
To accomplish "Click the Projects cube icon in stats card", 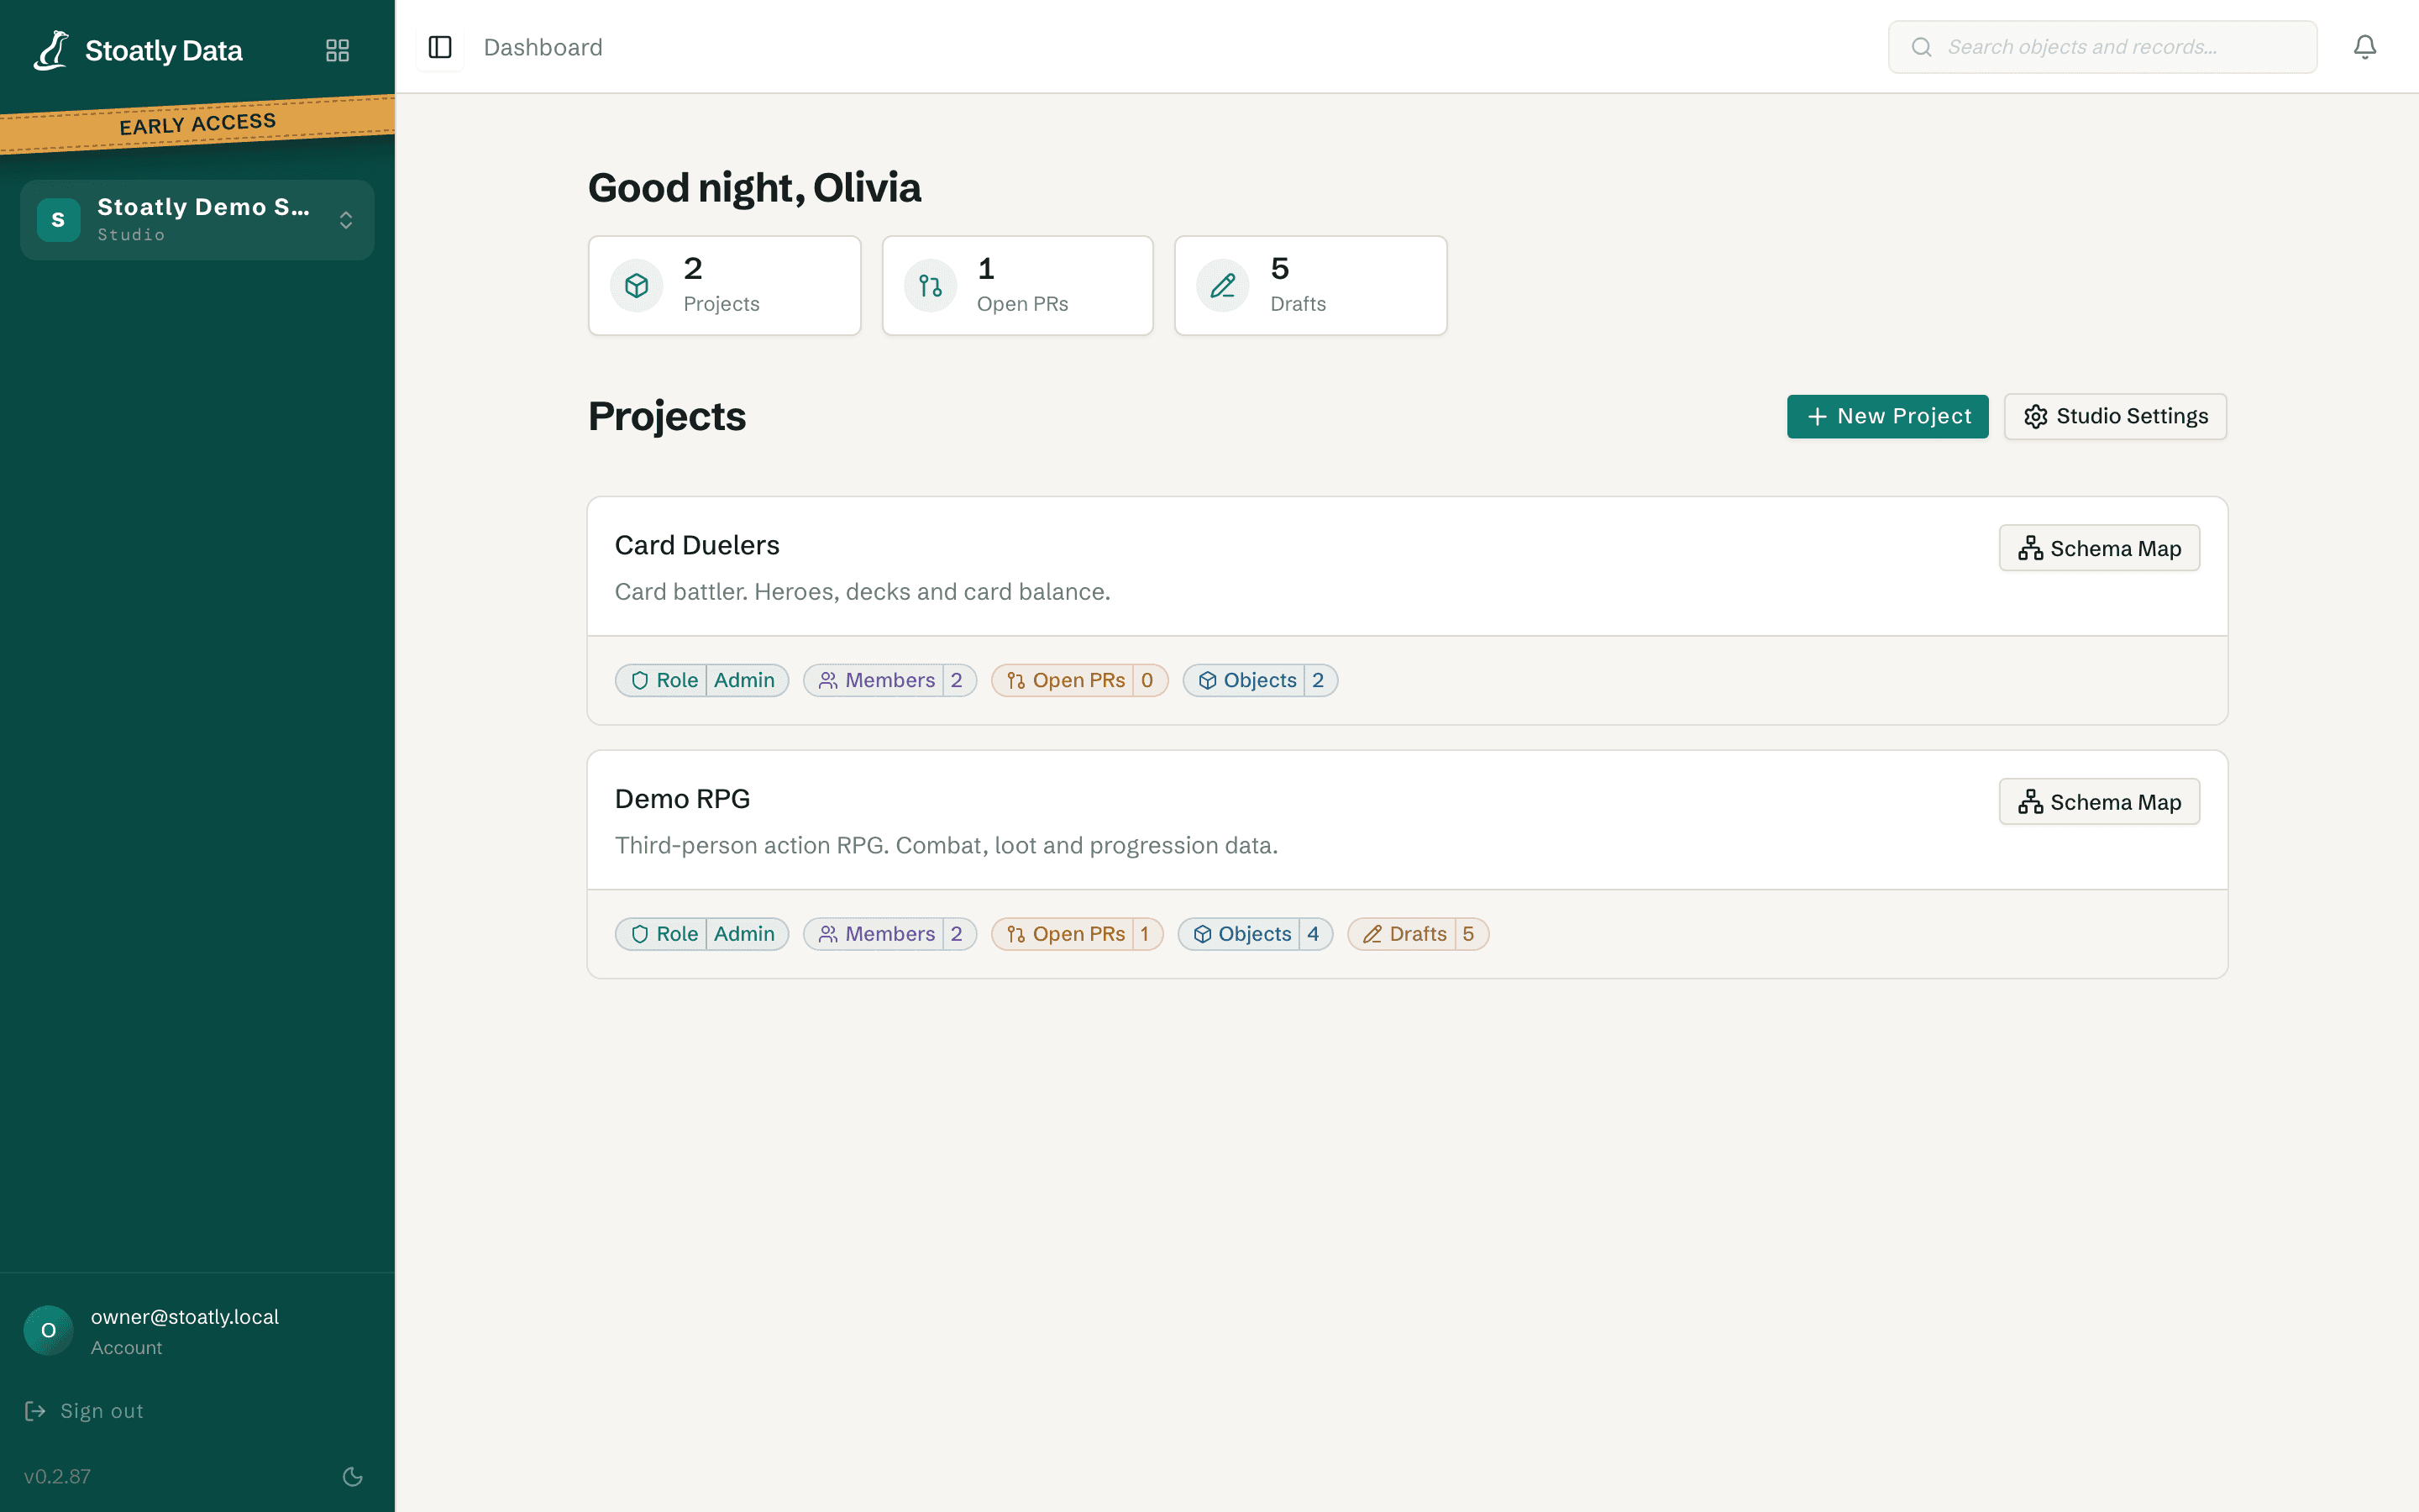I will [637, 286].
